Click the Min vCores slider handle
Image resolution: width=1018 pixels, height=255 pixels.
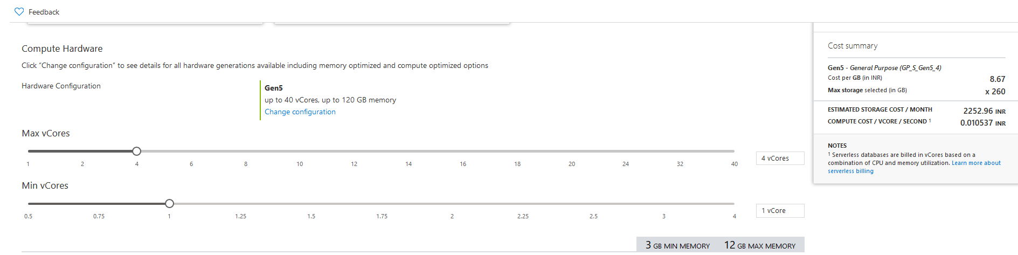(x=170, y=204)
